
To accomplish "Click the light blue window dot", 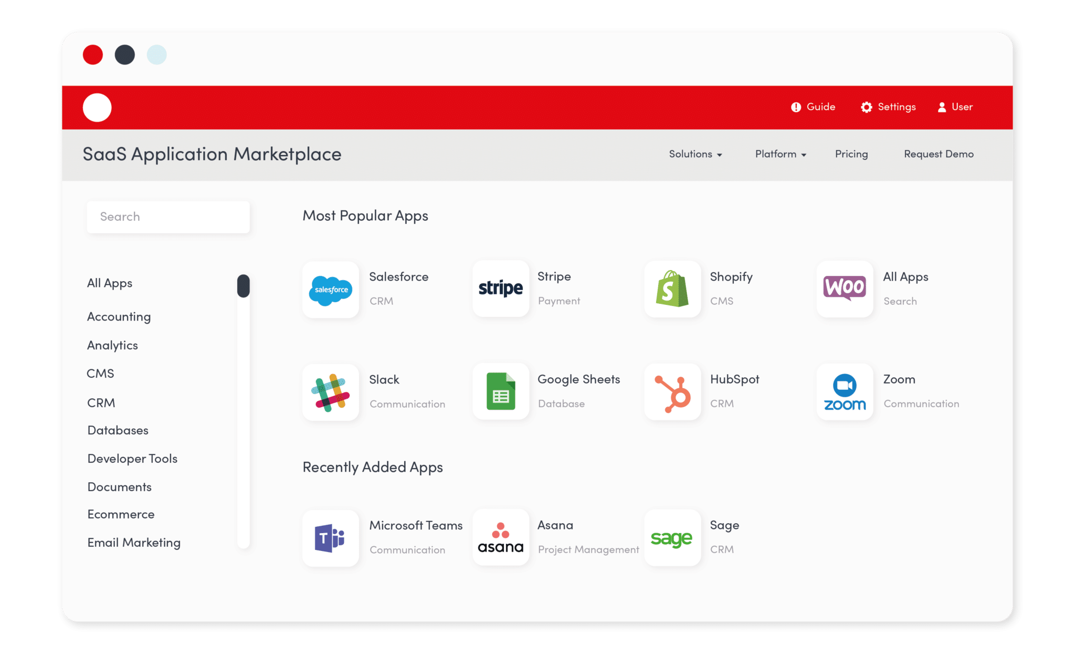I will pyautogui.click(x=156, y=55).
